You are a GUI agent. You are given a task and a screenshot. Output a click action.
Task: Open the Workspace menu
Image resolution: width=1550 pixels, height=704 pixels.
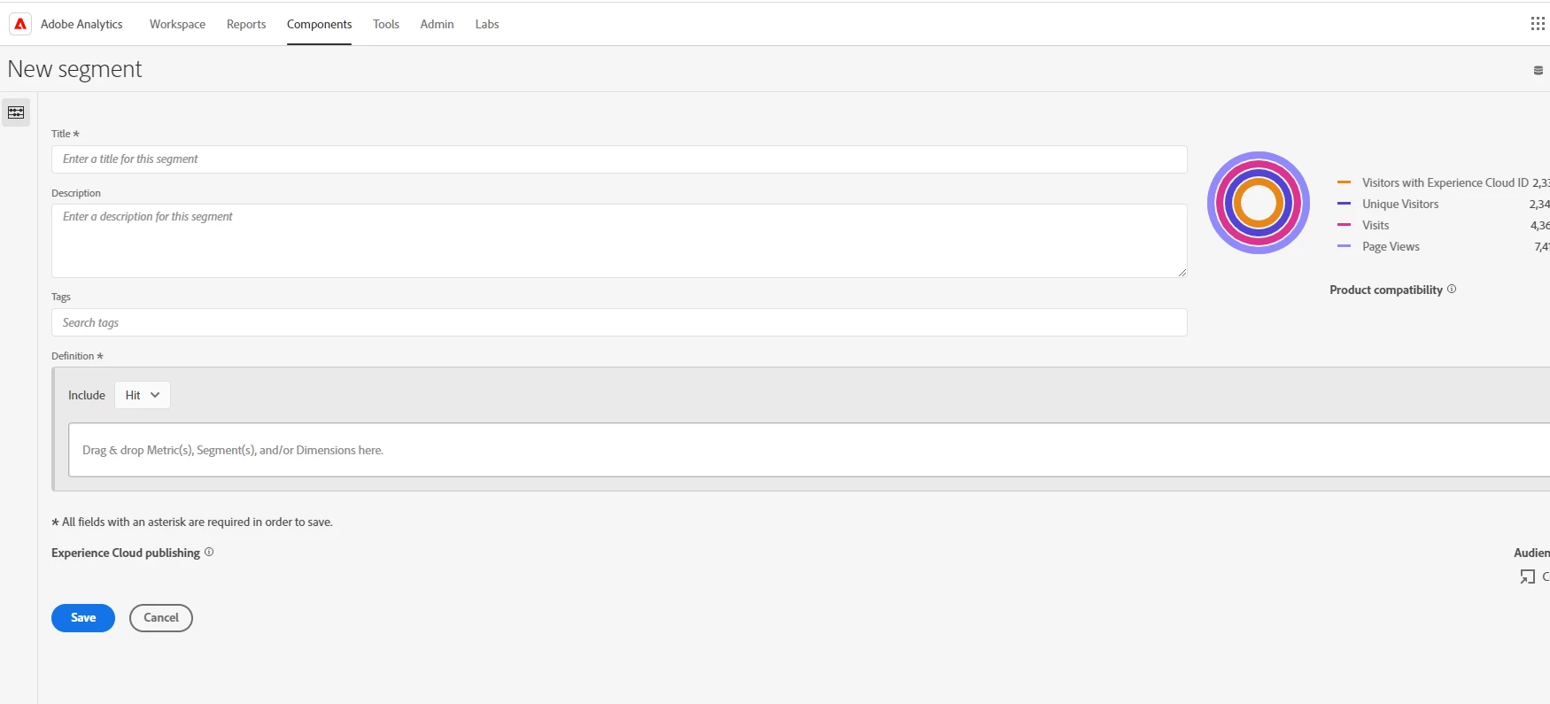tap(177, 24)
